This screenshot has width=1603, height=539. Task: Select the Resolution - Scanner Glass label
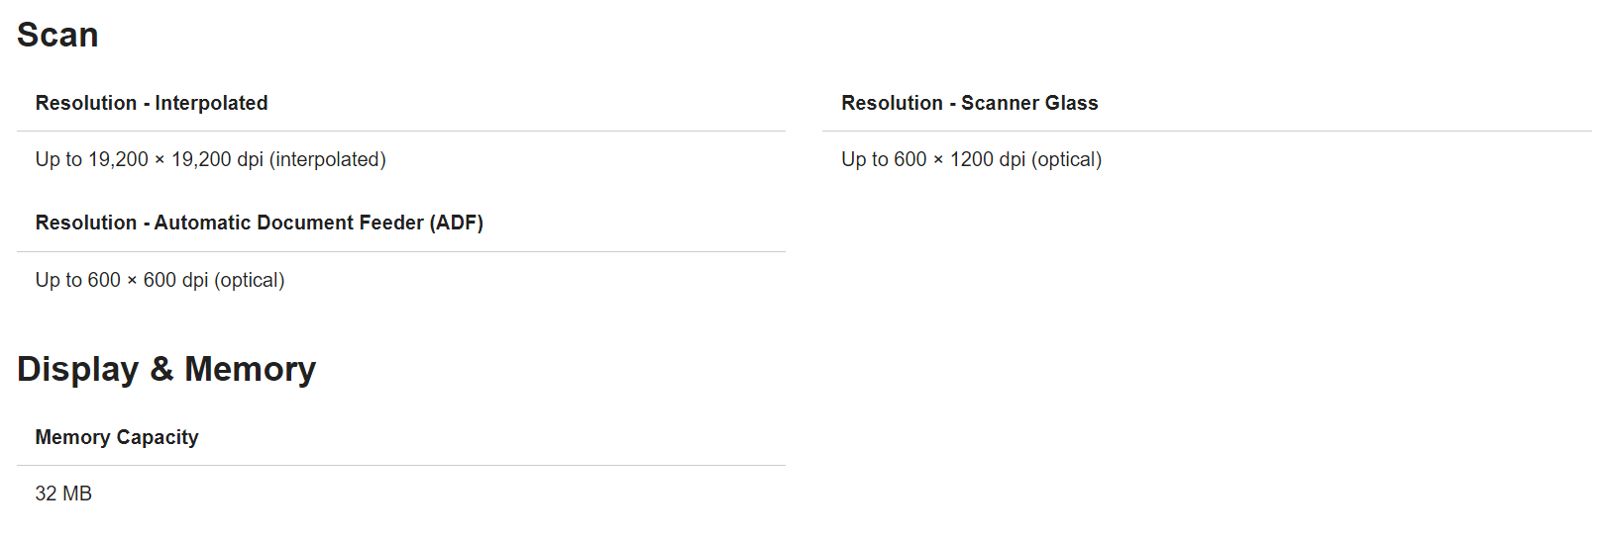click(969, 103)
